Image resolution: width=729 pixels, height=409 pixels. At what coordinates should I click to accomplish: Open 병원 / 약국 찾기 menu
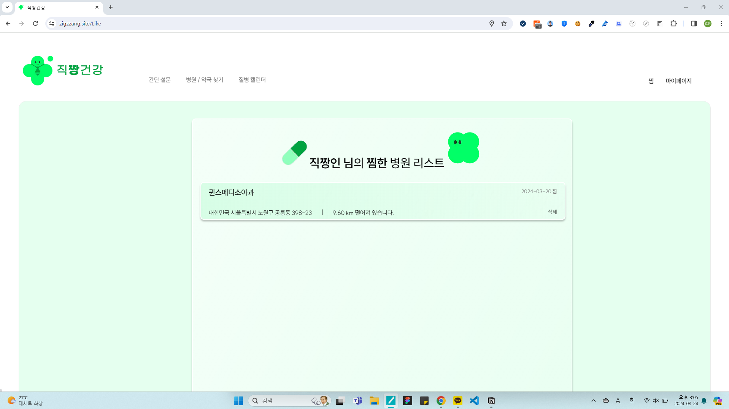(x=204, y=80)
